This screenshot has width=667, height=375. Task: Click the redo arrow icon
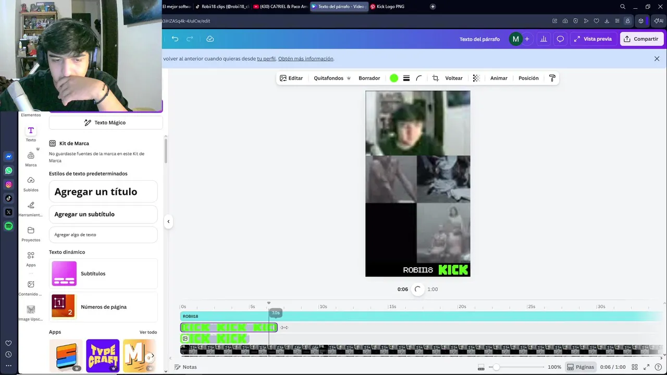pyautogui.click(x=190, y=39)
